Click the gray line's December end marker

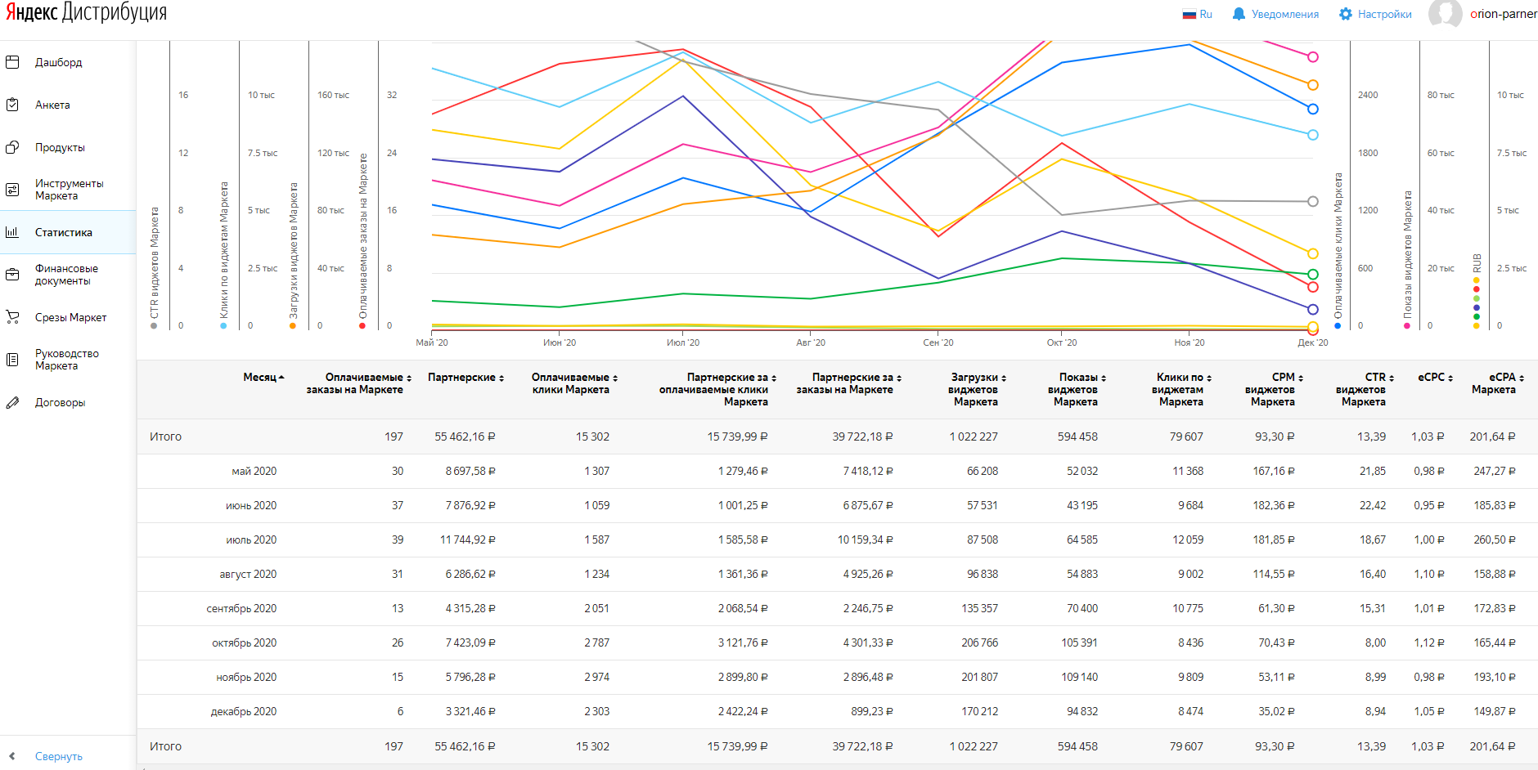[1313, 201]
